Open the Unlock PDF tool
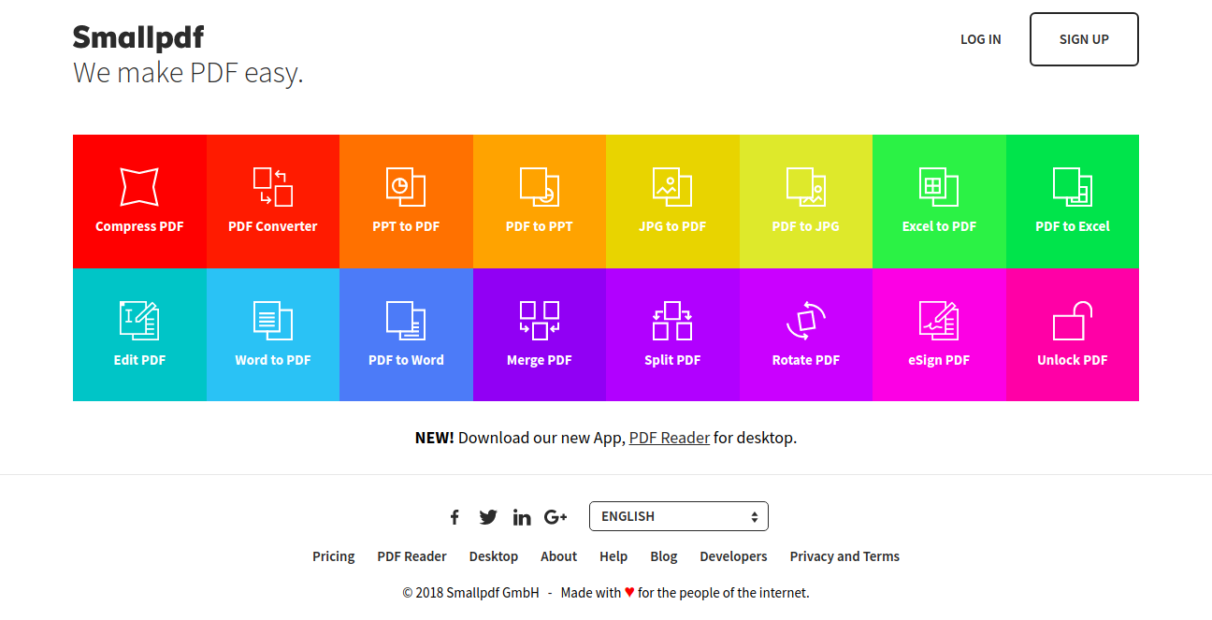The width and height of the screenshot is (1212, 620). pos(1072,335)
